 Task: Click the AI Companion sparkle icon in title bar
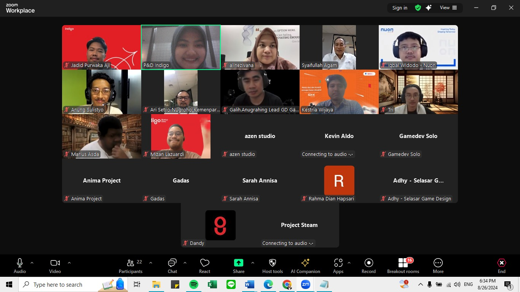pyautogui.click(x=429, y=8)
